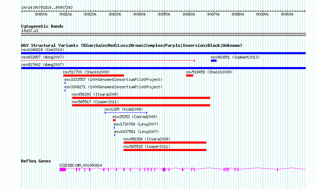The height and width of the screenshot is (189, 316).
Task: Select esv3308271 1000GenomesConsortiumPilotProject label
Action: pyautogui.click(x=113, y=87)
